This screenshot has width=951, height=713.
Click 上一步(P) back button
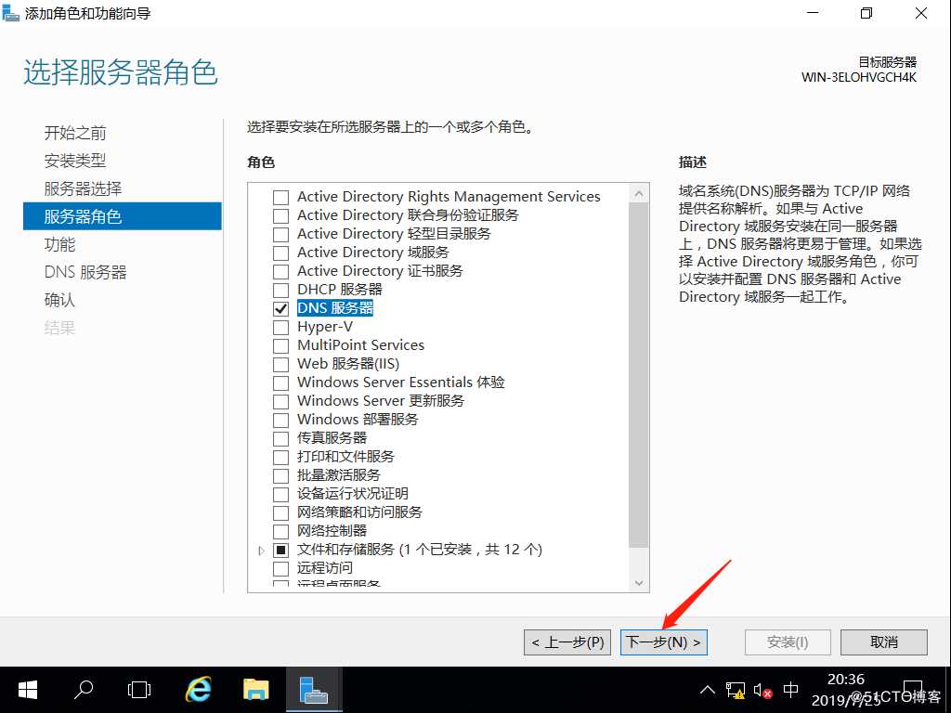(x=567, y=642)
